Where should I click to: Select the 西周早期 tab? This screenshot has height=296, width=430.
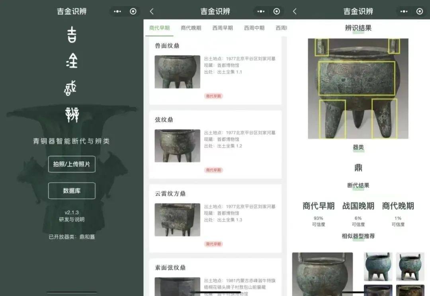coord(223,28)
